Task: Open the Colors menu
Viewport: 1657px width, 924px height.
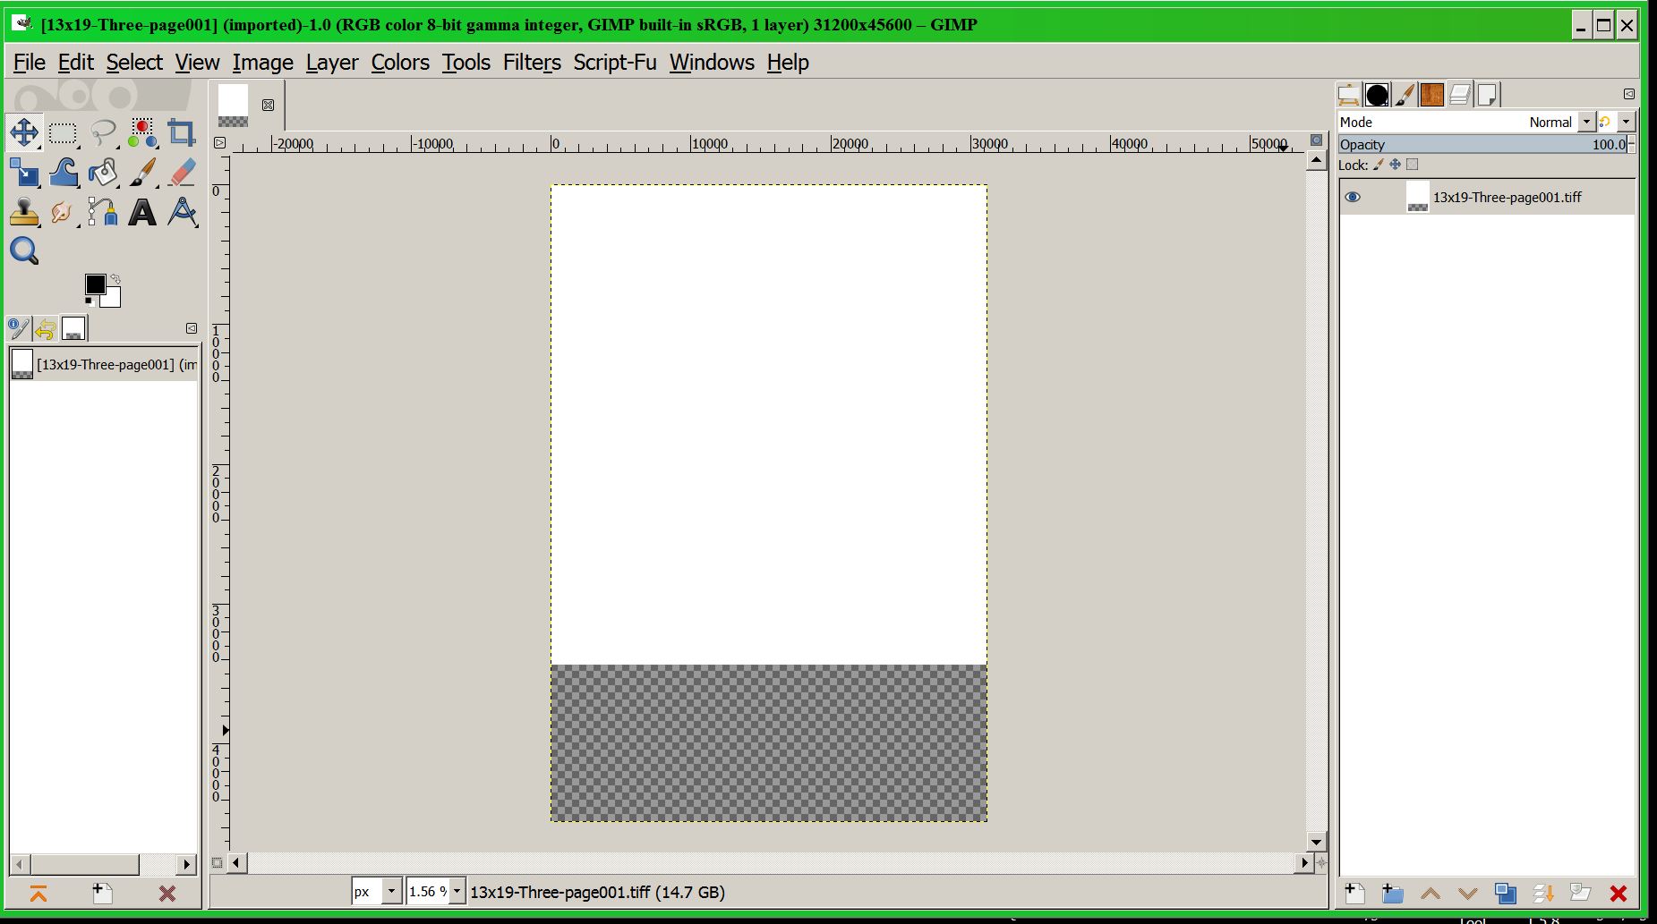Action: [400, 62]
